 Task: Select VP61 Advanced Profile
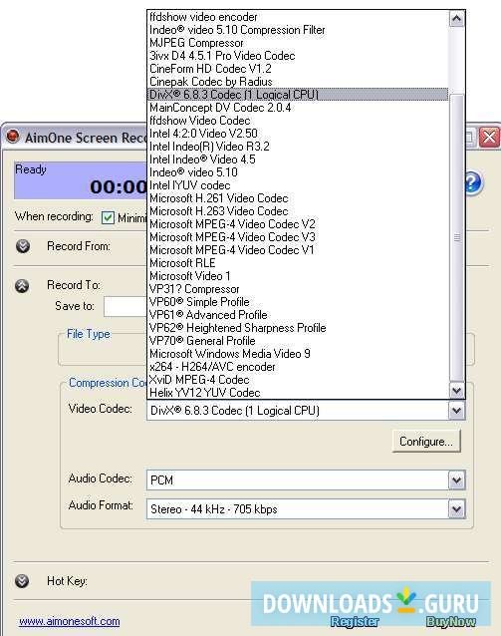click(298, 315)
